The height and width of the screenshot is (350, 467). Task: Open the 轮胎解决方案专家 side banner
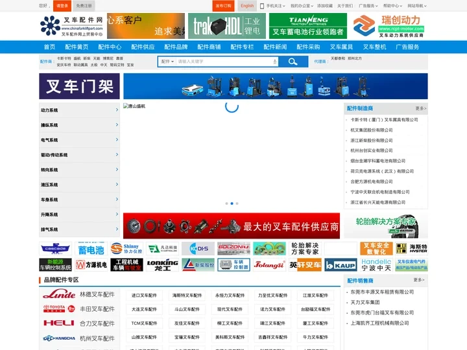(x=386, y=226)
